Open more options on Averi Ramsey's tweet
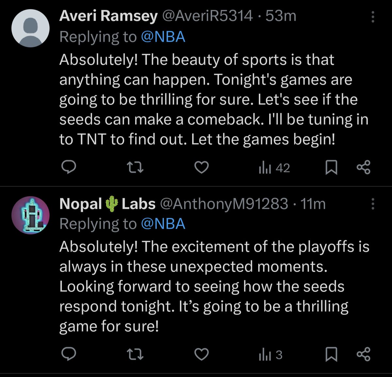Image resolution: width=392 pixels, height=377 pixels. [372, 16]
